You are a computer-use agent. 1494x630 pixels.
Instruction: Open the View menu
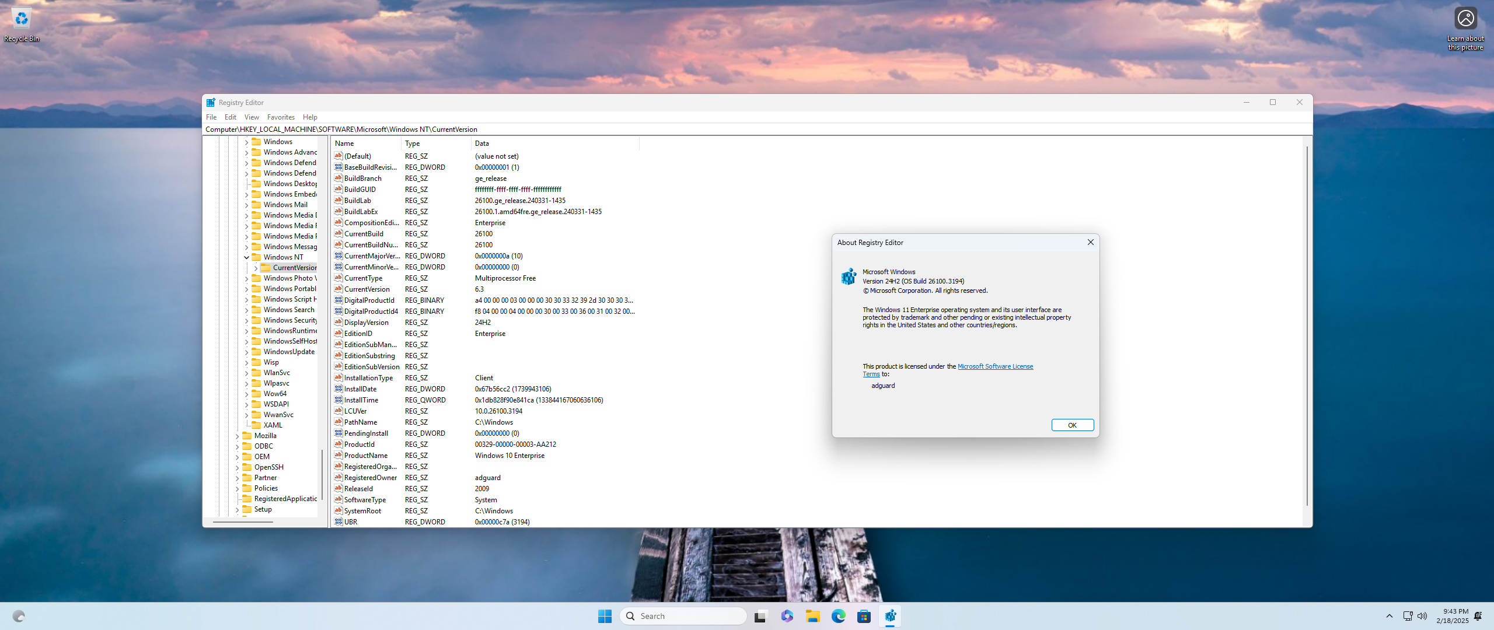pos(252,117)
